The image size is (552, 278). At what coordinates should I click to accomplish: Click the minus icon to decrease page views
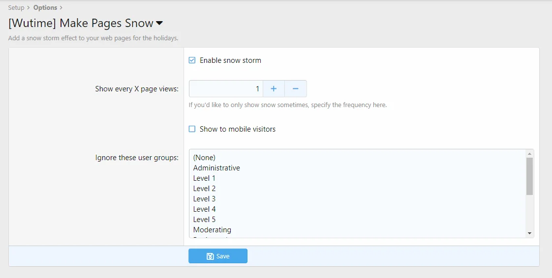coord(296,89)
